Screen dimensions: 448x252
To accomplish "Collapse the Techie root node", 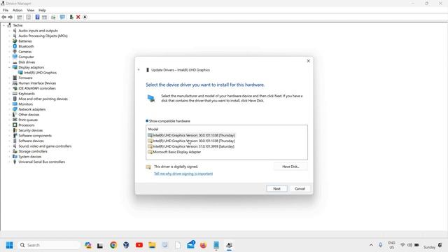I will 3,25.
